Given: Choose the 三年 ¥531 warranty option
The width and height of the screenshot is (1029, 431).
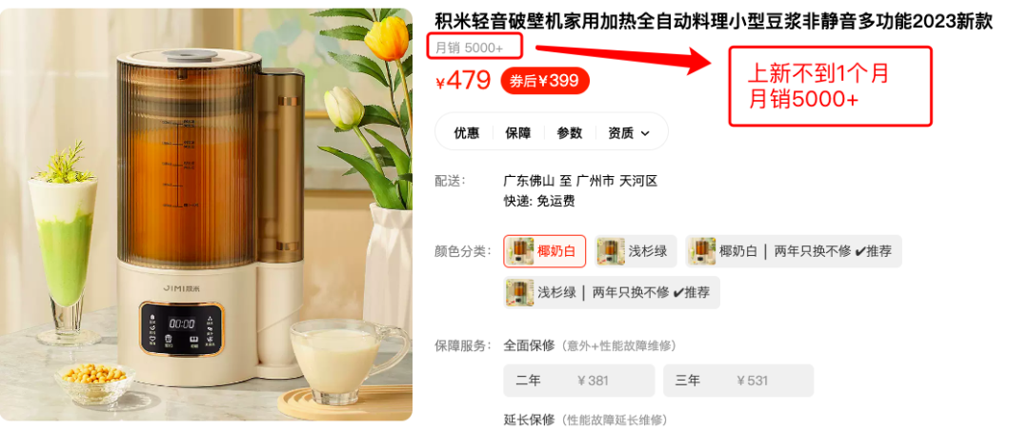Looking at the screenshot, I should point(738,381).
